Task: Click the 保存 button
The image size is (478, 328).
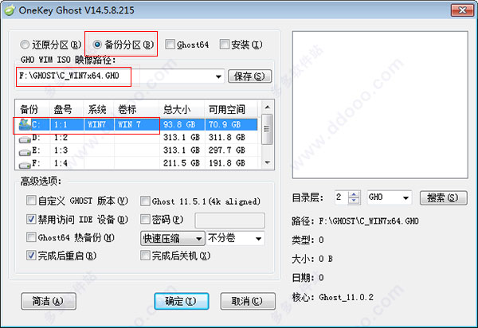Action: (249, 76)
